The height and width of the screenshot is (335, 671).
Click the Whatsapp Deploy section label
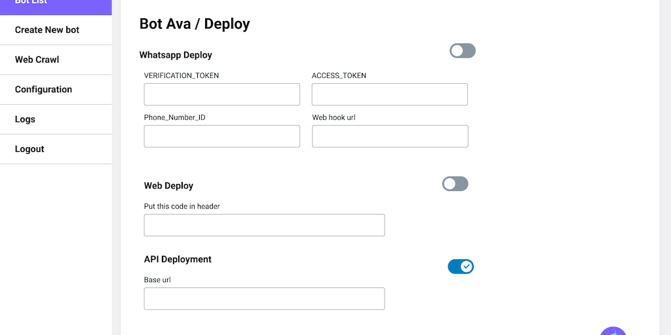point(176,55)
